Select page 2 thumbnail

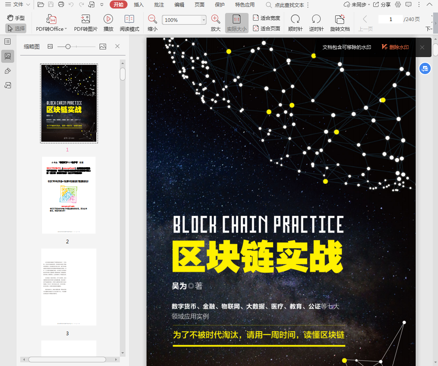pyautogui.click(x=69, y=195)
